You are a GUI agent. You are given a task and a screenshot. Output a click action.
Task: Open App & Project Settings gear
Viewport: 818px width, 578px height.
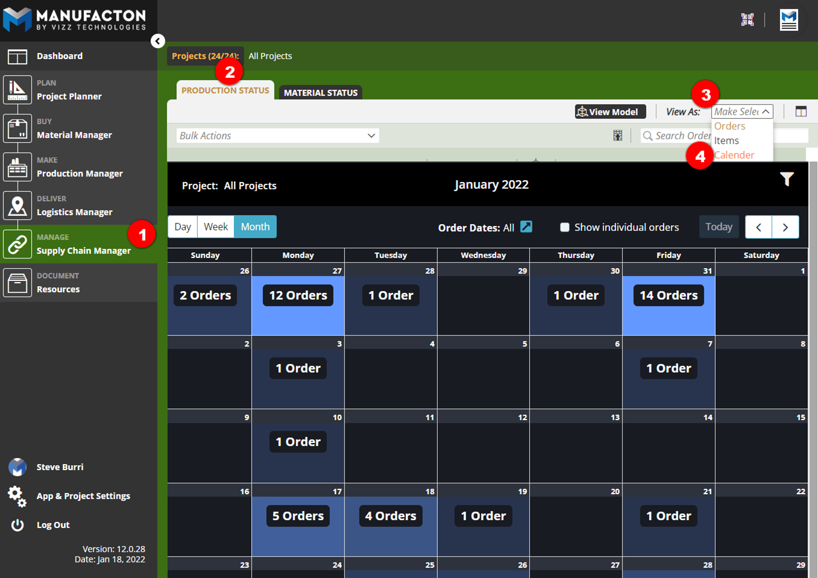pos(17,496)
